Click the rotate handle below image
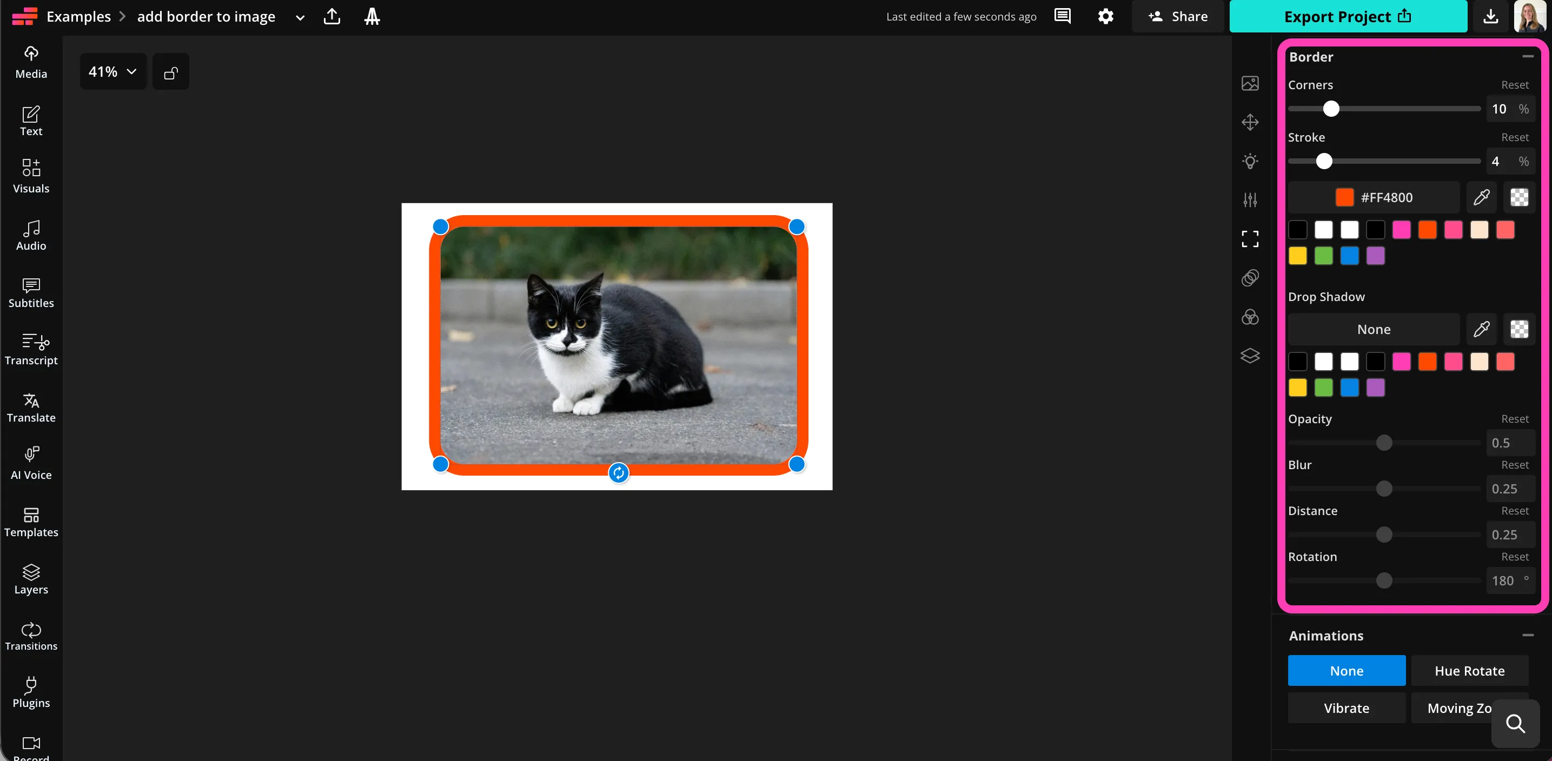 click(x=618, y=473)
